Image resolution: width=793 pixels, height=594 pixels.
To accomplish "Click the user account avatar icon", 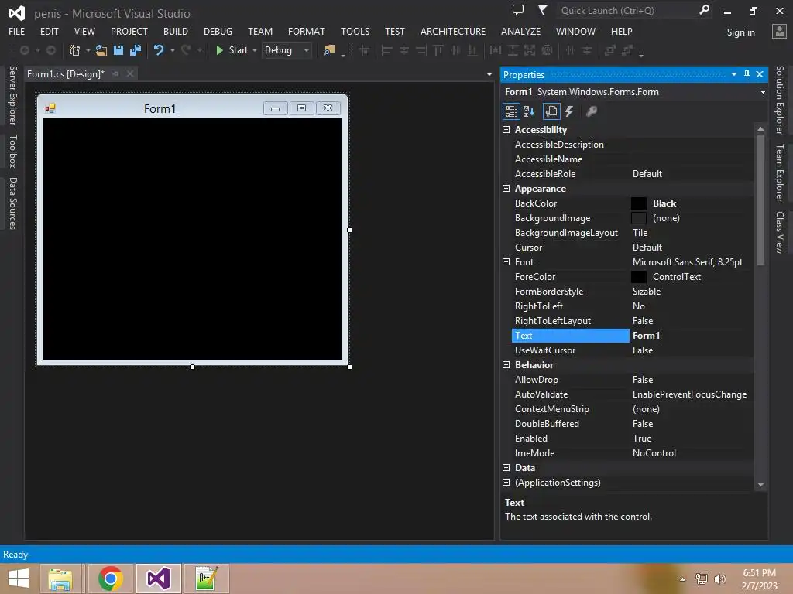I will pos(779,31).
